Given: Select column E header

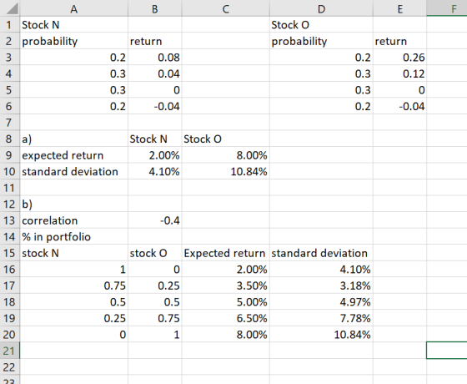Looking at the screenshot, I should [x=399, y=8].
